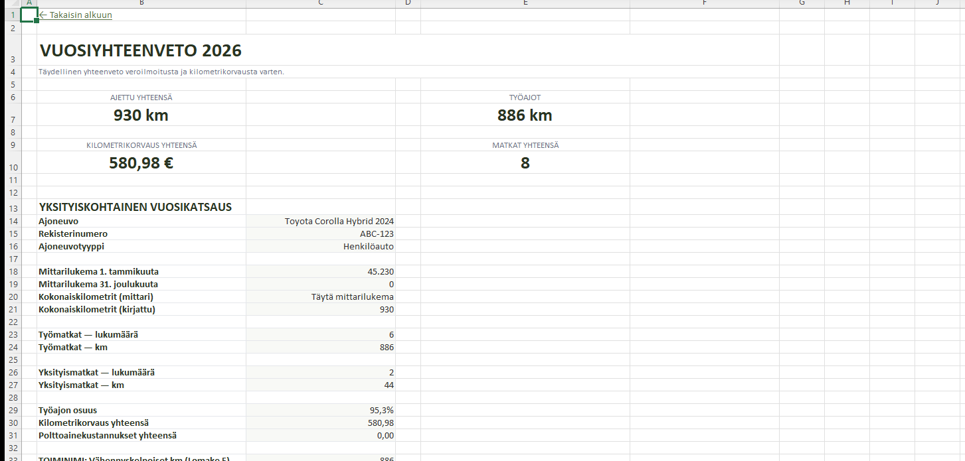Select column G header
Screen dimensions: 965x461
pos(802,3)
